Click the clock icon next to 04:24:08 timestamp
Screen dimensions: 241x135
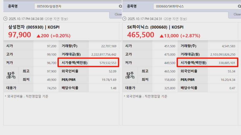click(5, 19)
